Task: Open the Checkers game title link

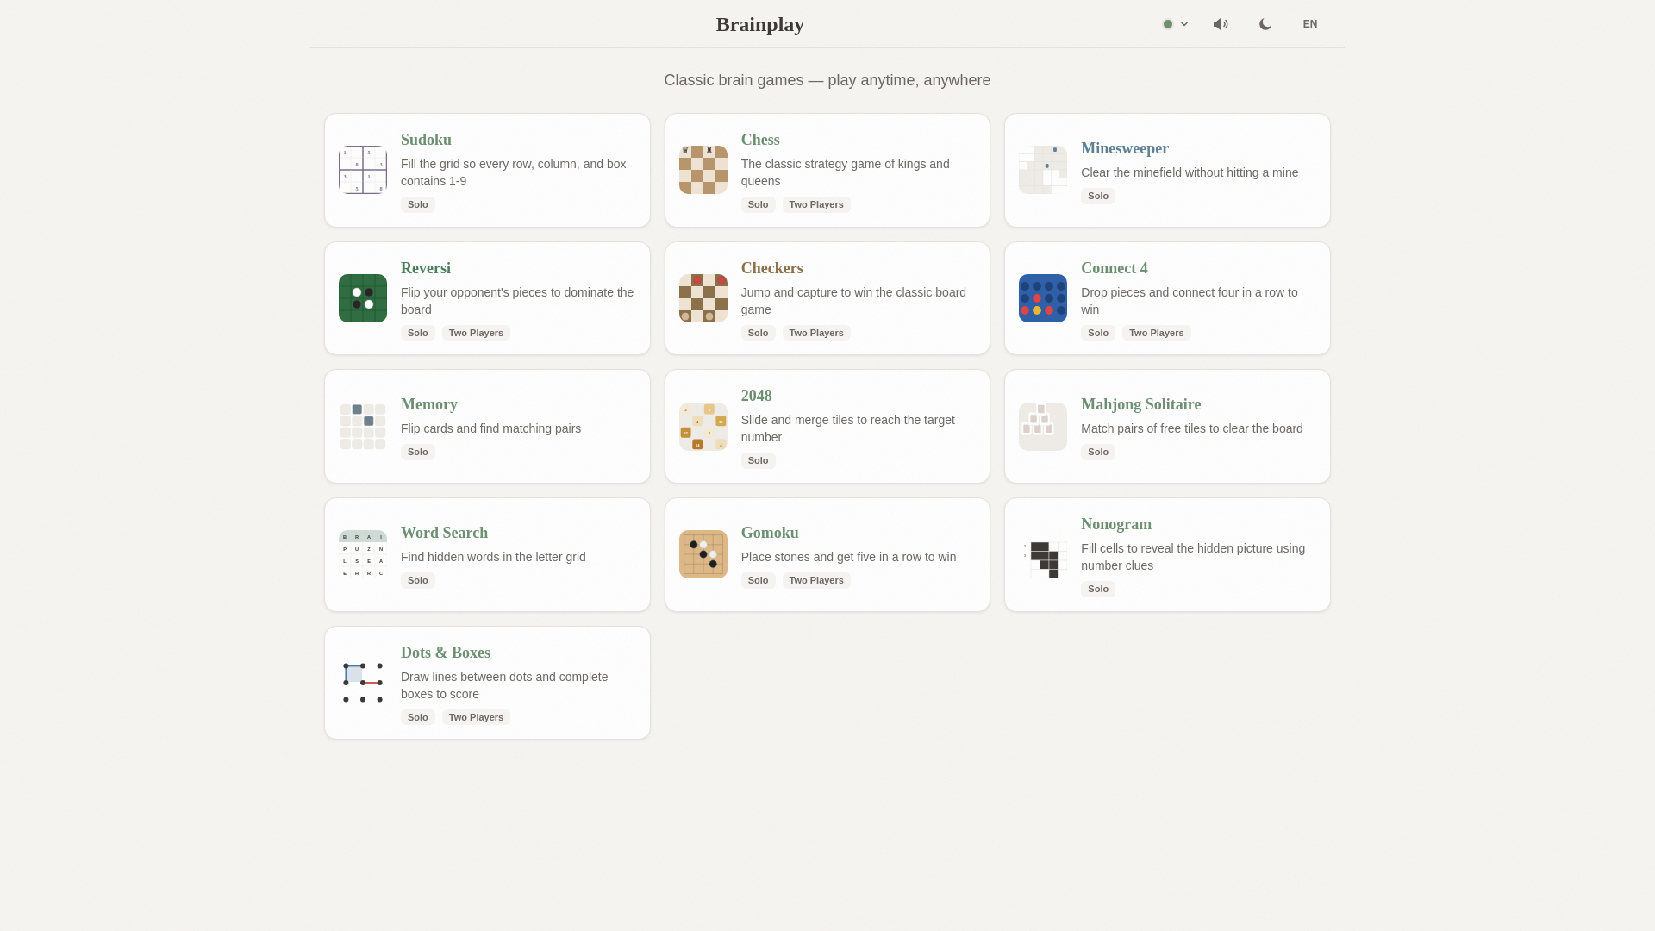Action: point(771,268)
